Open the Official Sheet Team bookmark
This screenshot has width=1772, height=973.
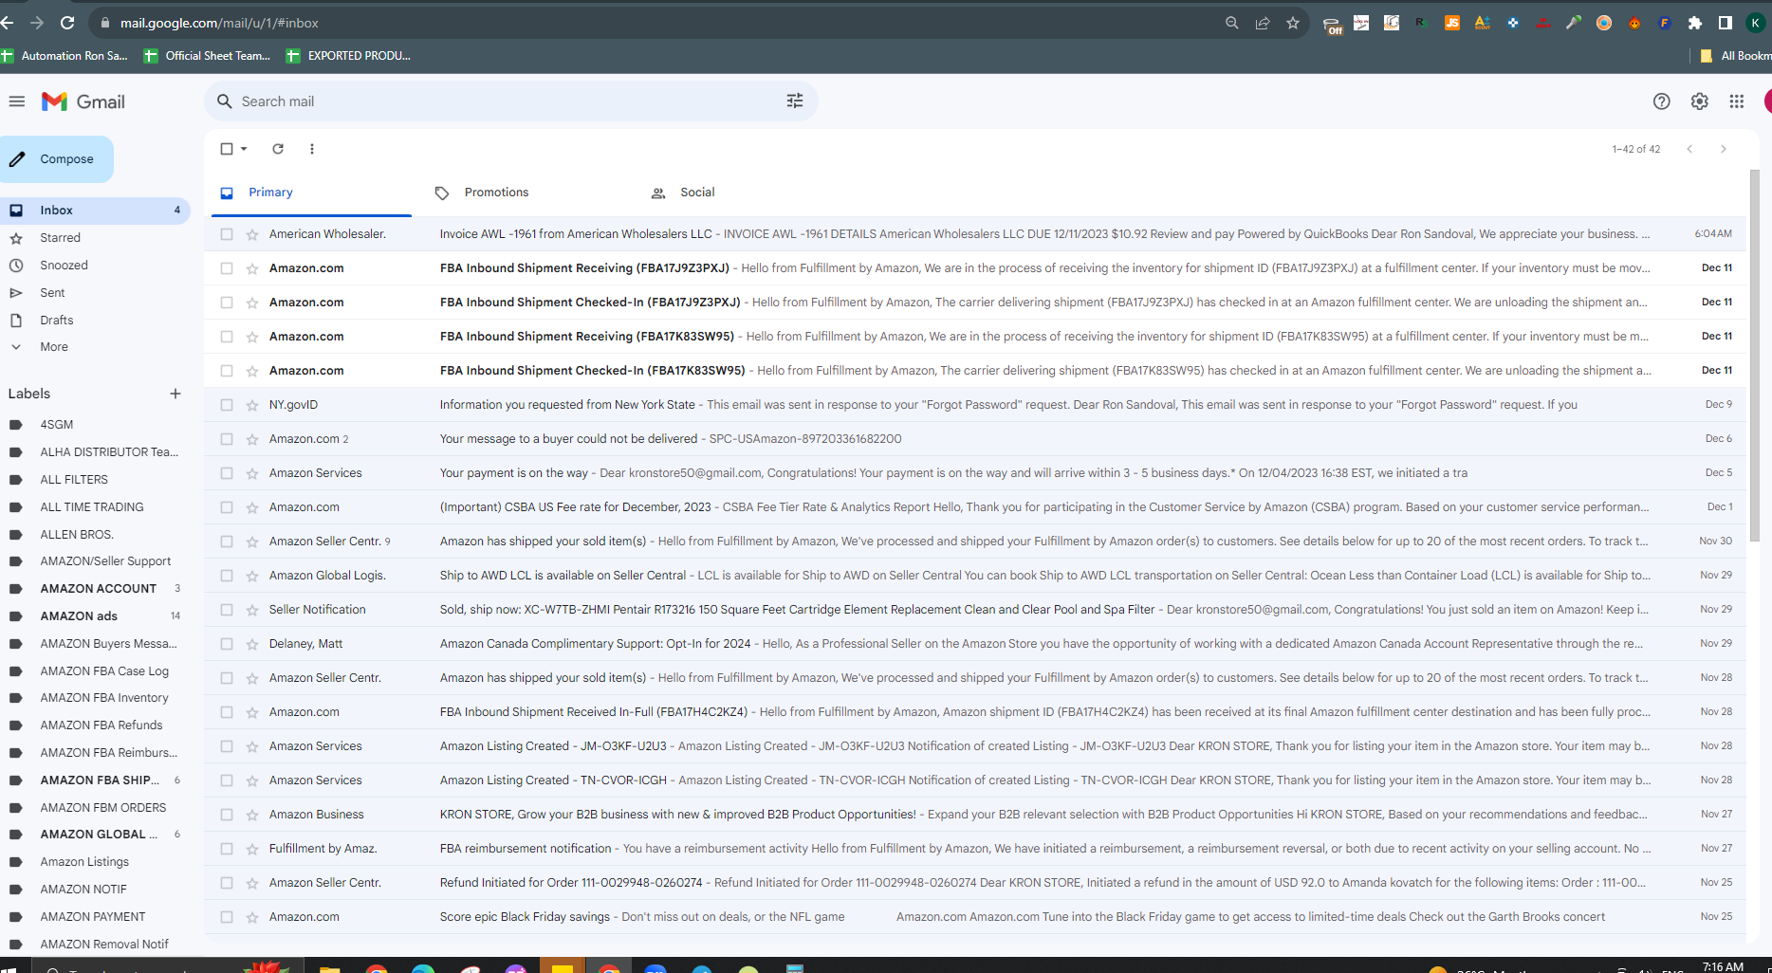[x=208, y=56]
